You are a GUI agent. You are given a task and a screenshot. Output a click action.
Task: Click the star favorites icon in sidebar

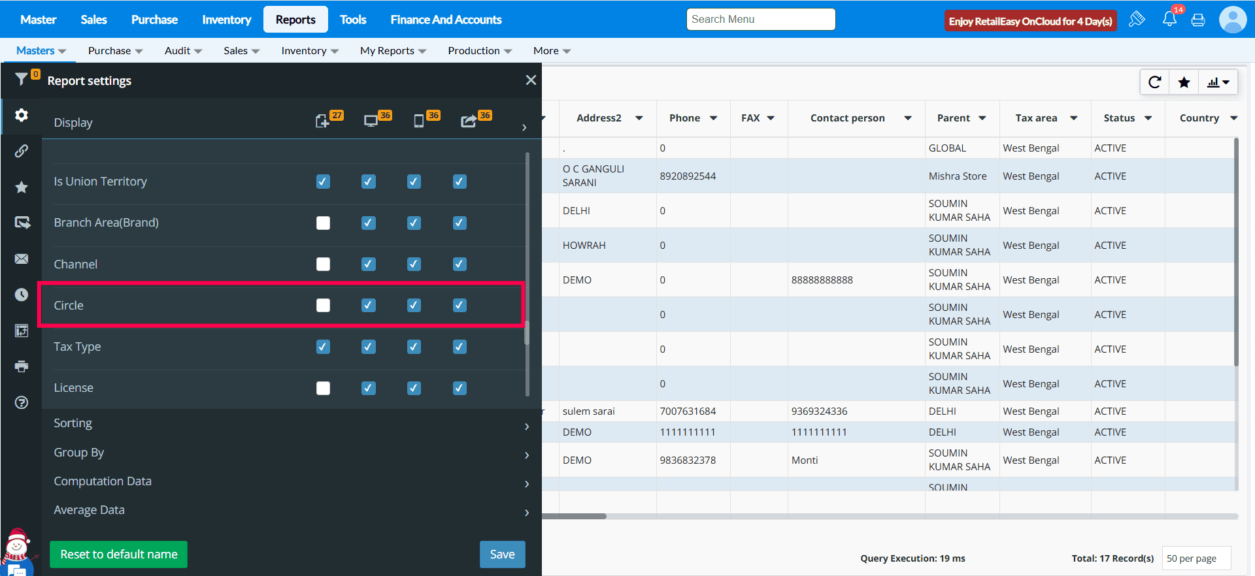(x=22, y=187)
